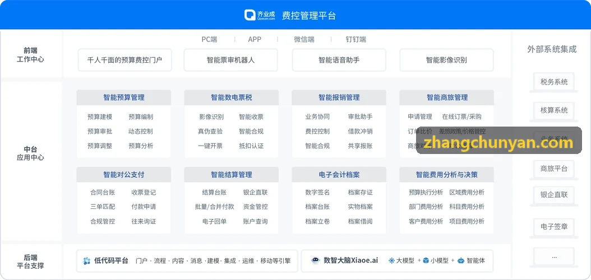Click 银企直联 under 外部系统集成
This screenshot has height=280, width=591.
(x=553, y=195)
